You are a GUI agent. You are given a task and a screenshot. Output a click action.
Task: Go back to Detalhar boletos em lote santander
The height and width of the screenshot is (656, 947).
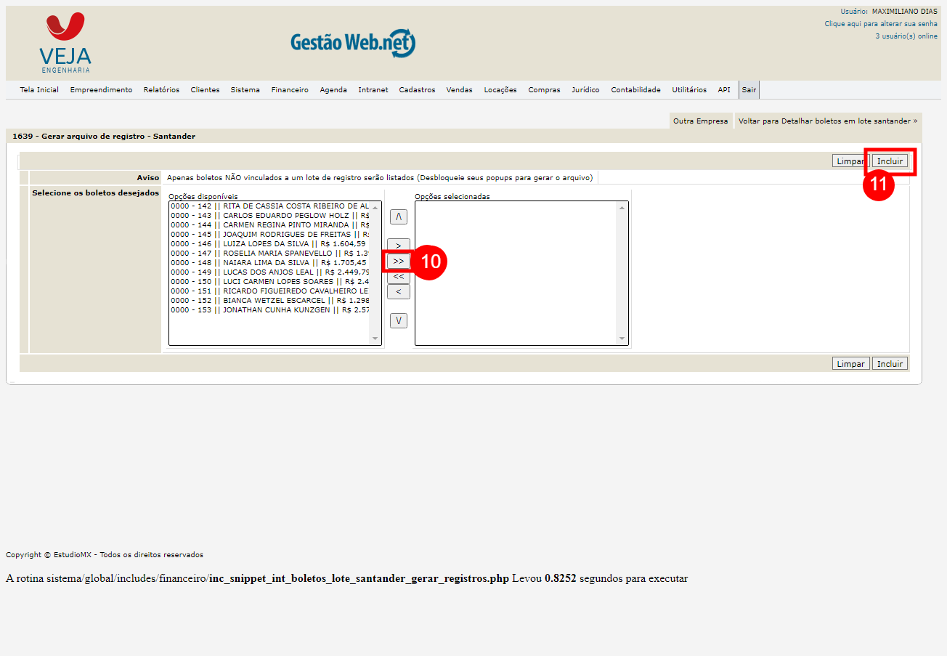[827, 121]
